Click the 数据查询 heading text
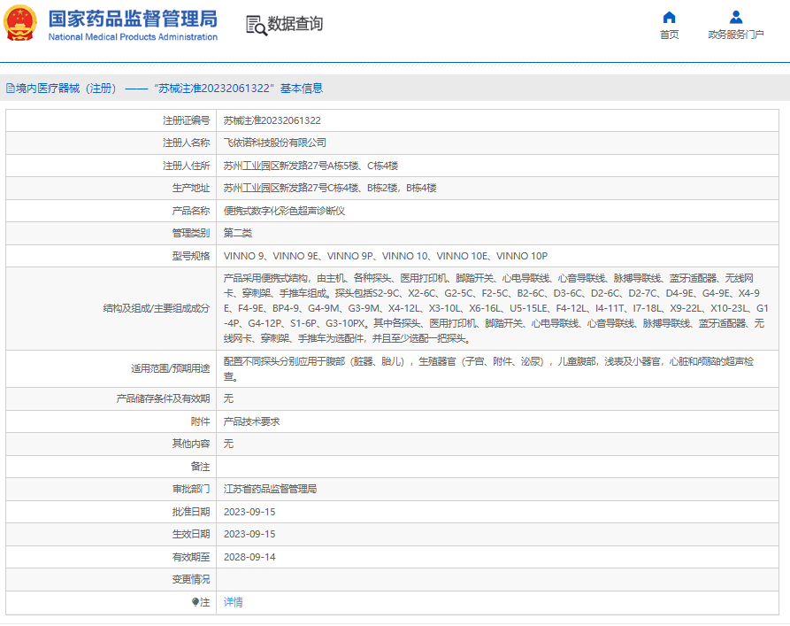 click(x=295, y=24)
